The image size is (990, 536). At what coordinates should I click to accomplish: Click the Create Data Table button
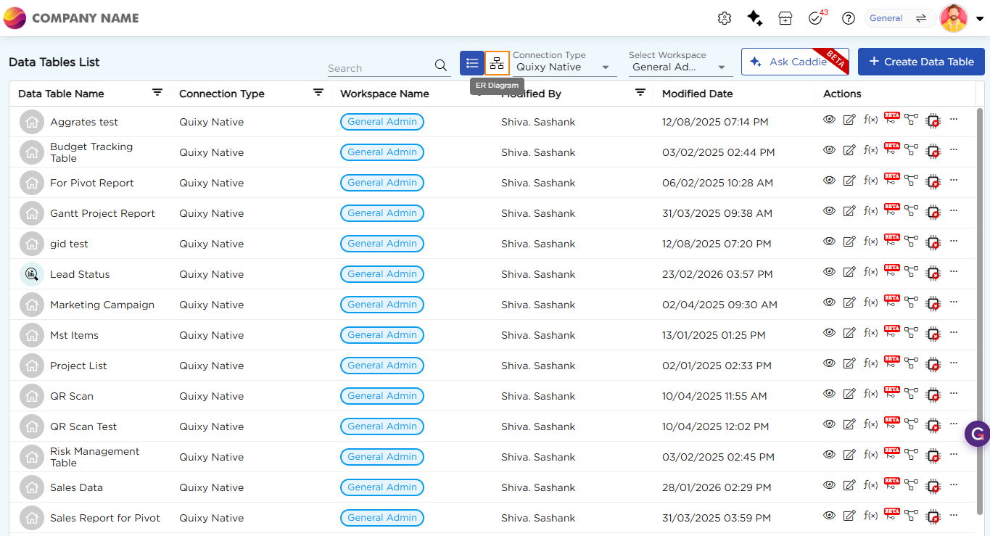921,62
